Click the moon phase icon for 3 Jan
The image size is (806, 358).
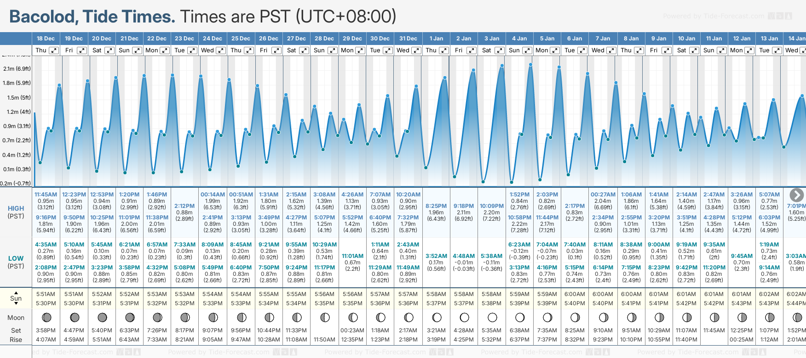click(492, 317)
